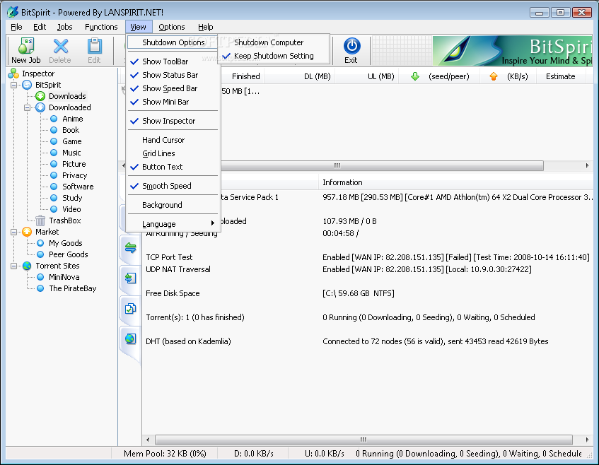The image size is (599, 465).
Task: Click the Market orange icon
Action: coord(27,232)
